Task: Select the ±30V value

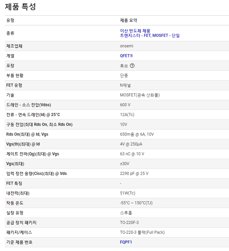Action: [x=125, y=164]
